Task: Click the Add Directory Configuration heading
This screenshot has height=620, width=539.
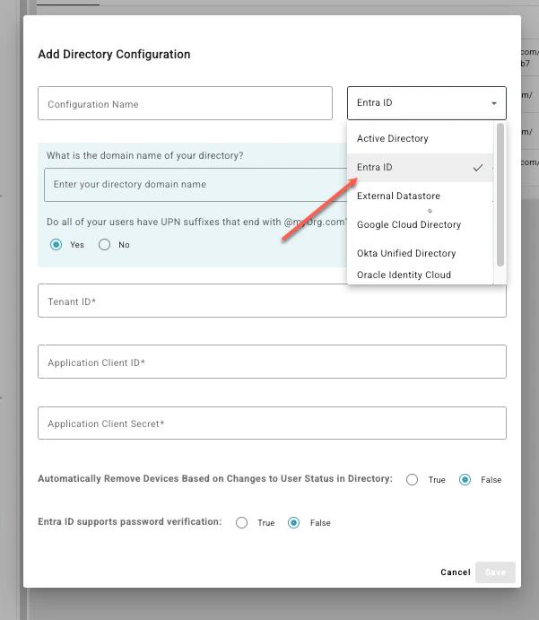Action: [114, 54]
